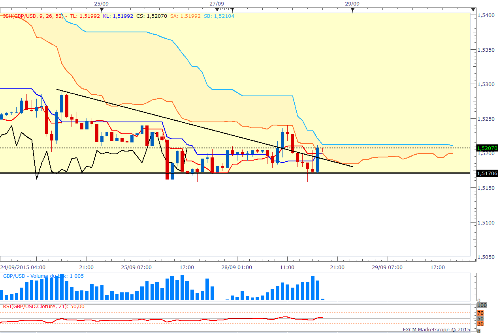Click the RSI 50 midline level tag
Image resolution: width=499 pixels, height=333 pixels.
480,318
